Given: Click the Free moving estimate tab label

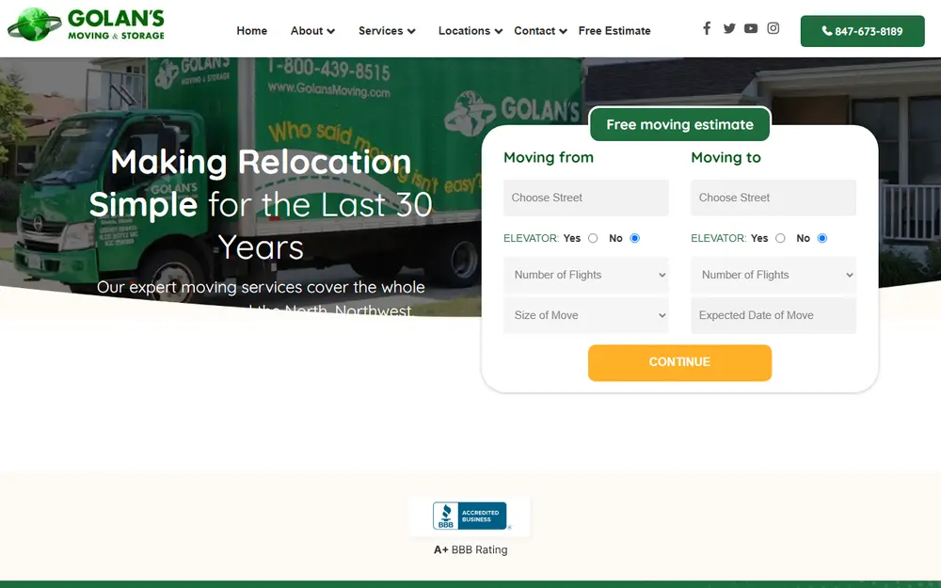Looking at the screenshot, I should tap(680, 125).
